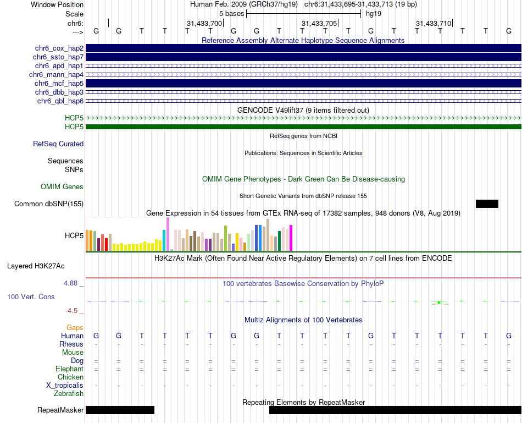Screen dimensions: 522x423
Task: Click the Zebrafish species label
Action: (69, 393)
